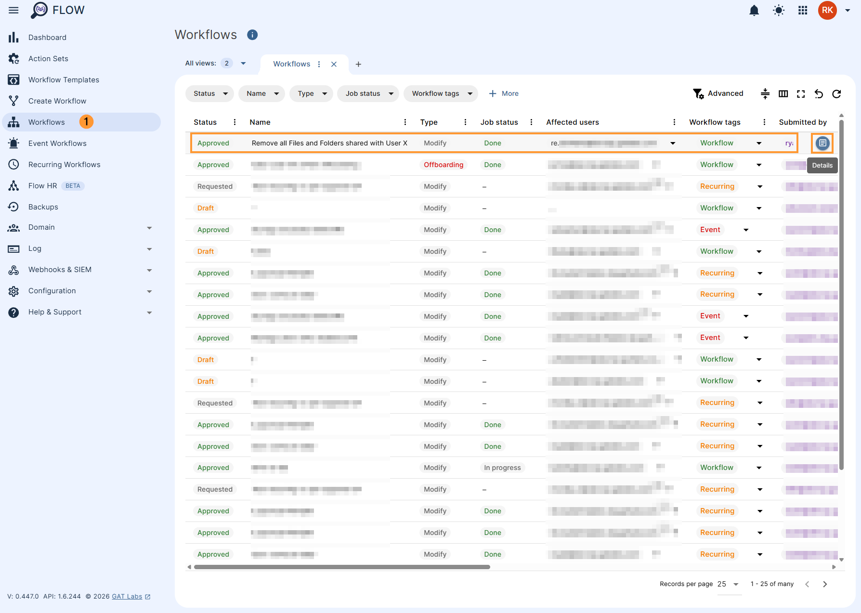
Task: Open the Workflow tags filter dropdown
Action: point(441,93)
